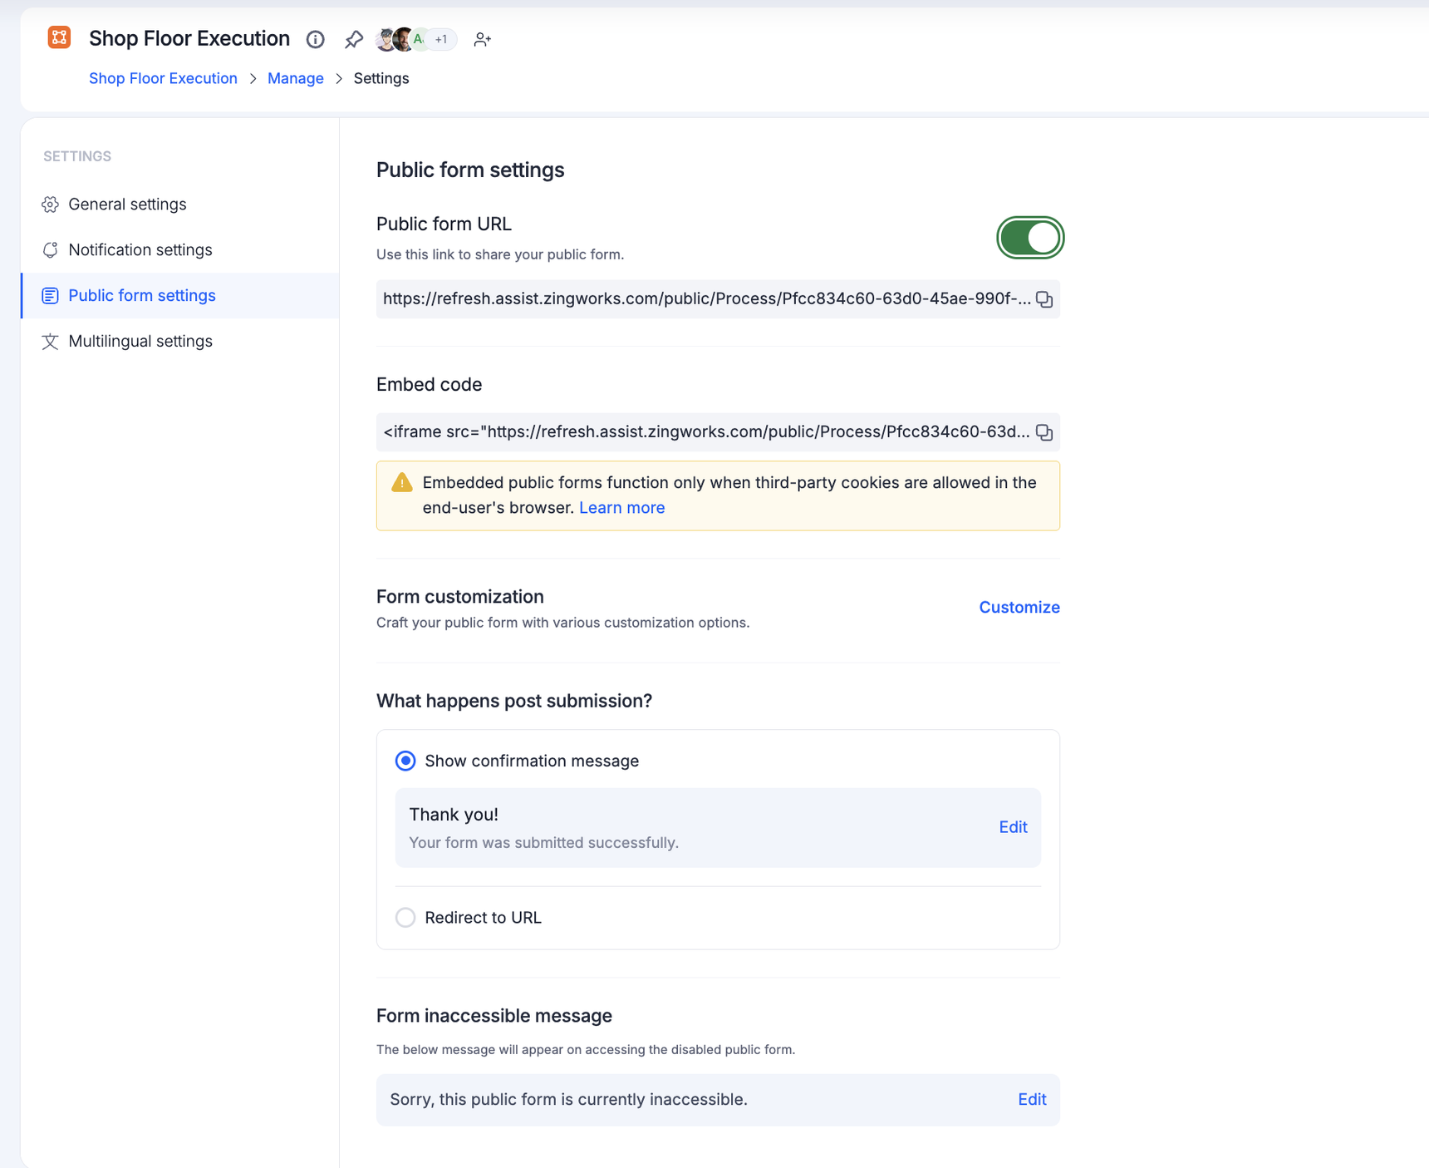
Task: Navigate to Manage breadcrumb
Action: [295, 79]
